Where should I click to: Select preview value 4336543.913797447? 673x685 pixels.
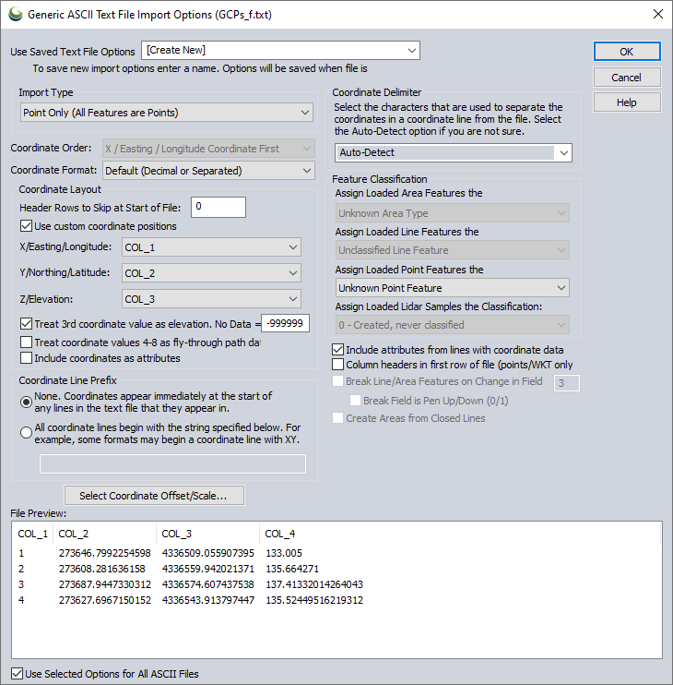point(208,600)
